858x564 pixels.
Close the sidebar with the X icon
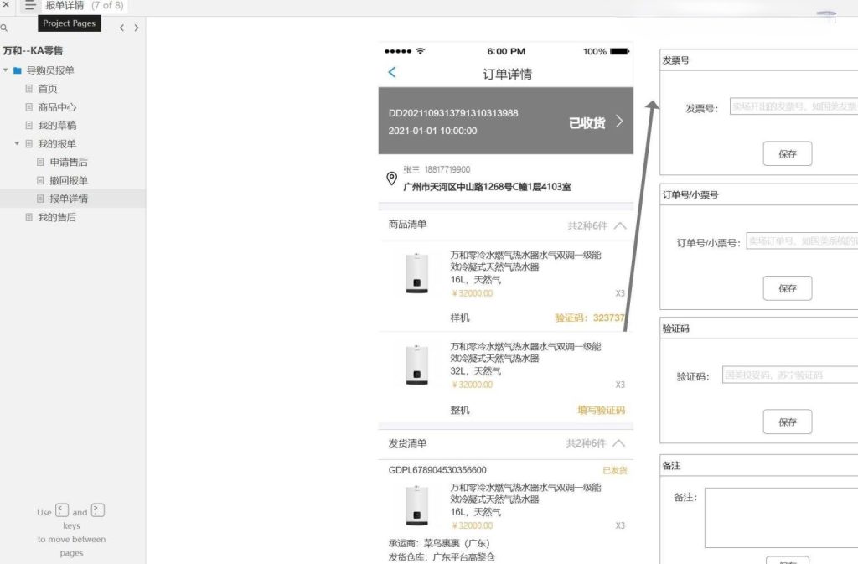pos(7,7)
